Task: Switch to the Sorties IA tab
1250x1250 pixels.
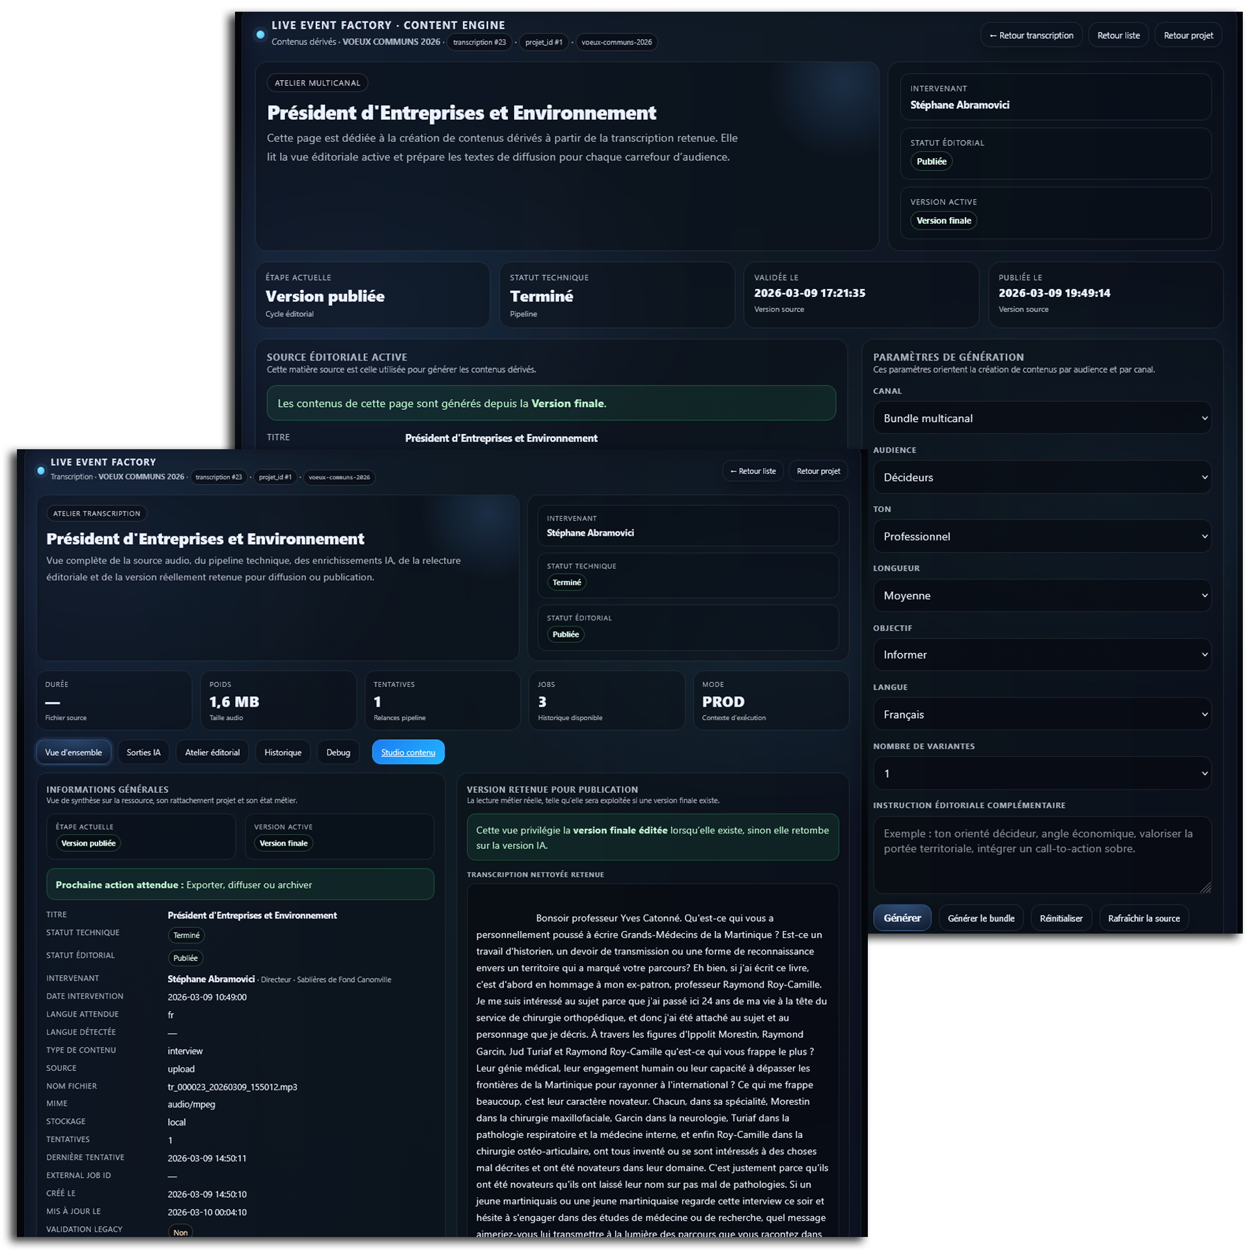Action: click(x=143, y=752)
